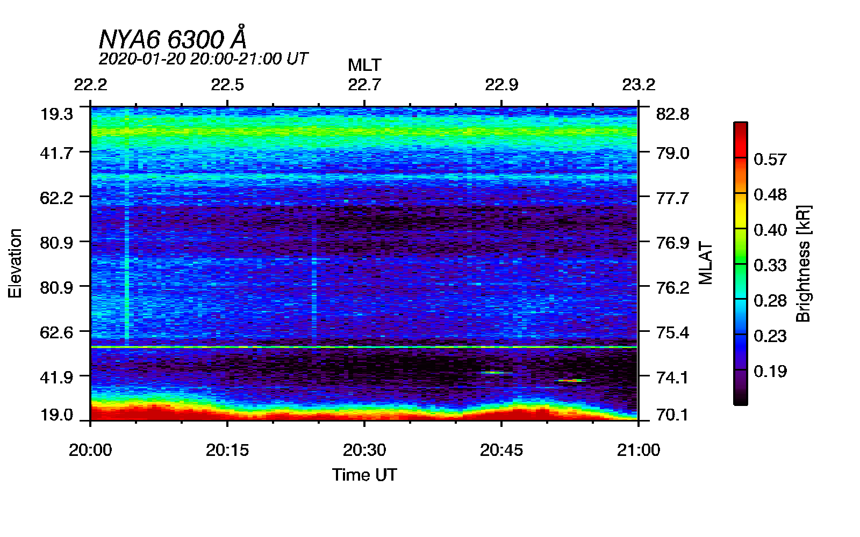Click the elevation tick label 41.9

click(56, 377)
